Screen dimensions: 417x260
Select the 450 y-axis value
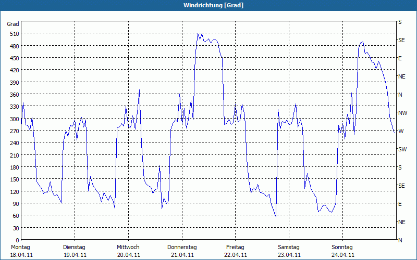click(15, 58)
